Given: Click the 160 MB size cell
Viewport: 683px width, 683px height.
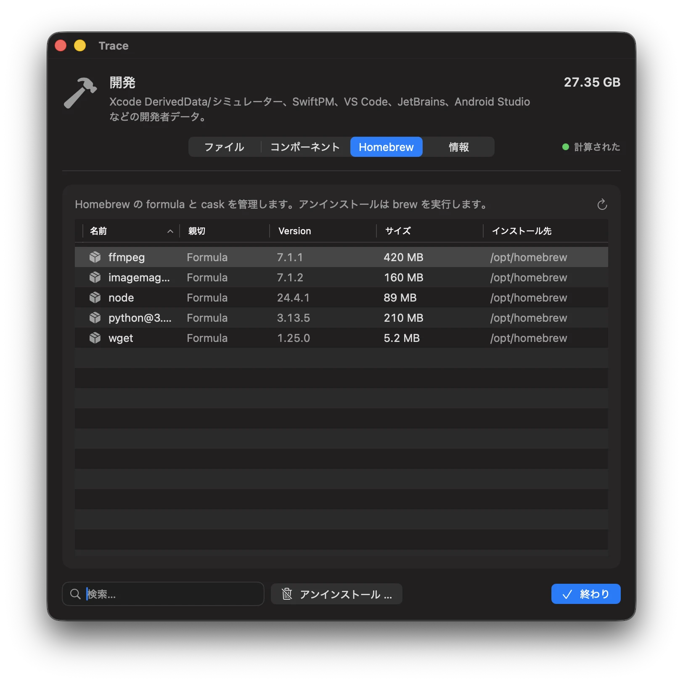Looking at the screenshot, I should point(403,277).
